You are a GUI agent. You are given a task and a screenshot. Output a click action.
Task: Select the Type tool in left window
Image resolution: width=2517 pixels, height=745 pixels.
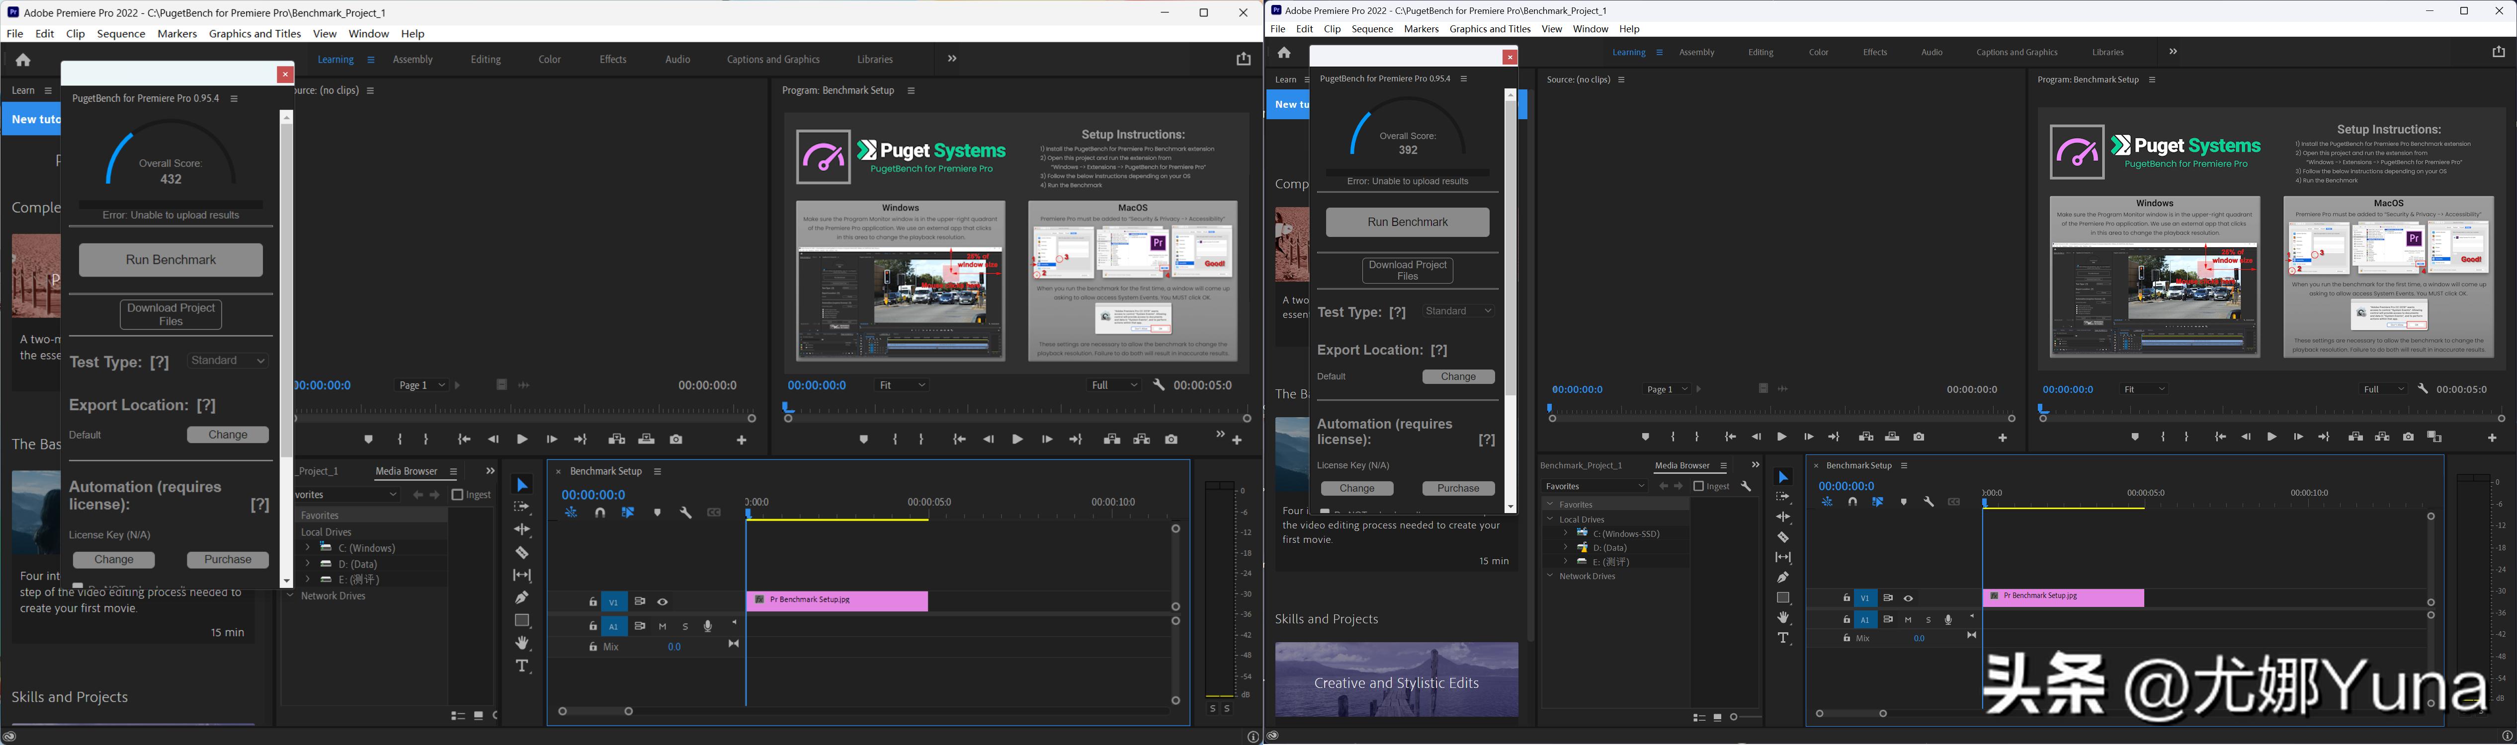(x=522, y=666)
